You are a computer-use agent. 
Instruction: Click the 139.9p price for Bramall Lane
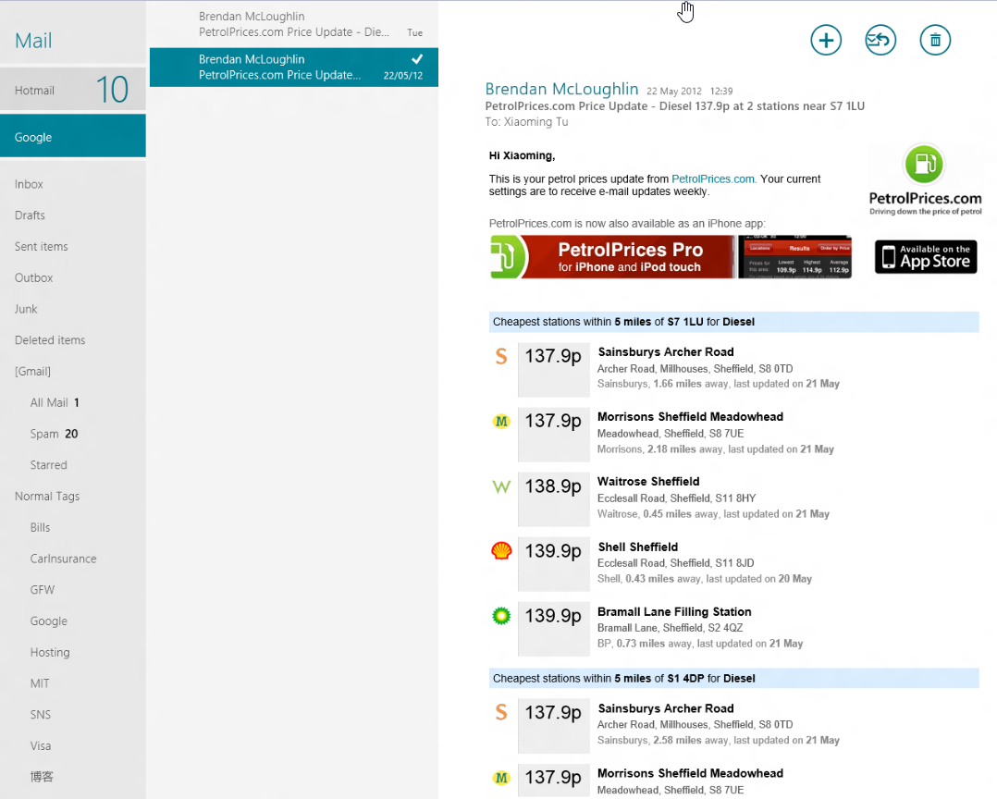click(x=553, y=616)
